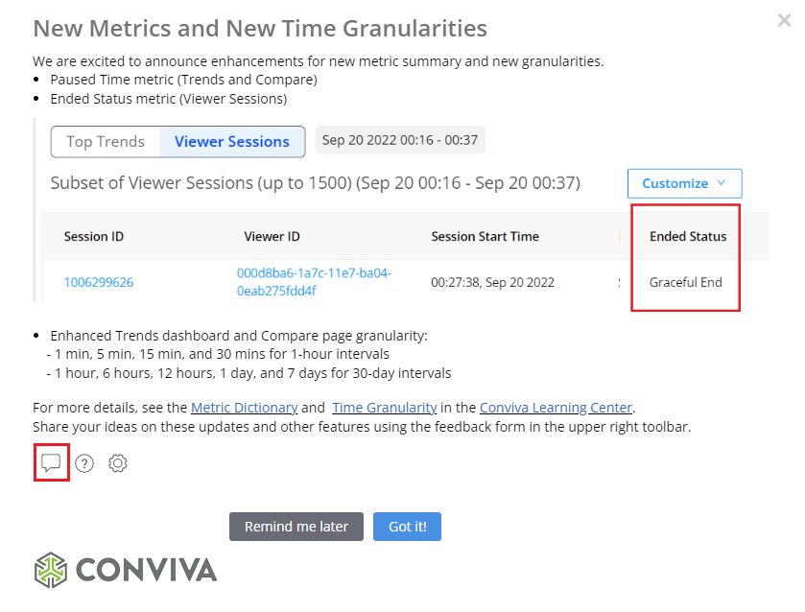Open the Metric Dictionary link
The height and width of the screenshot is (612, 805).
[x=244, y=408]
